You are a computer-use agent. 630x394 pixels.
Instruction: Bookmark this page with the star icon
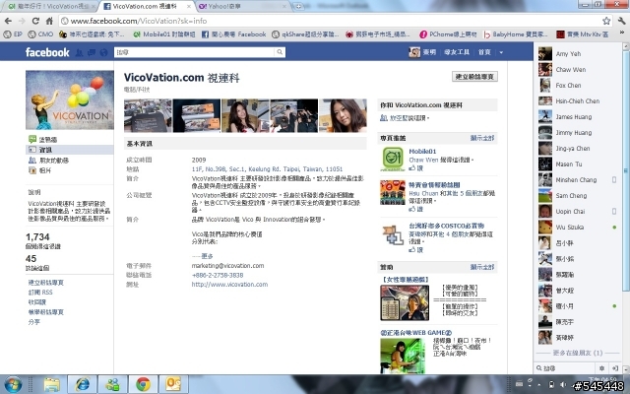pos(606,21)
